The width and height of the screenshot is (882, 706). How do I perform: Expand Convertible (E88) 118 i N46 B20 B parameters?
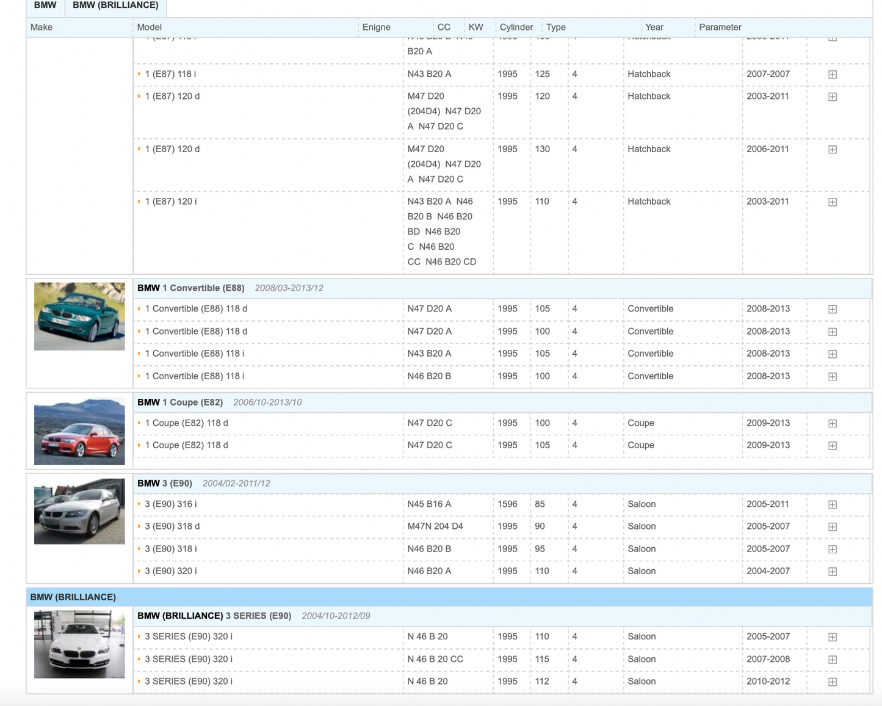(832, 377)
